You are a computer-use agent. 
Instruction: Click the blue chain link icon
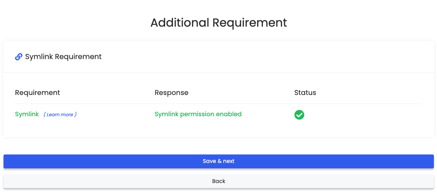point(19,57)
